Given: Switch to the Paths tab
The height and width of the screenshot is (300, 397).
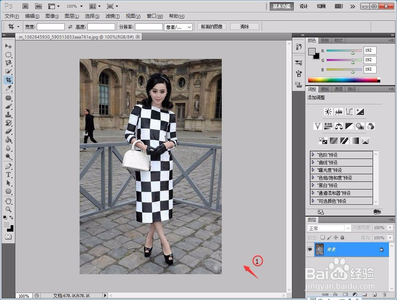Looking at the screenshot, I should point(352,89).
